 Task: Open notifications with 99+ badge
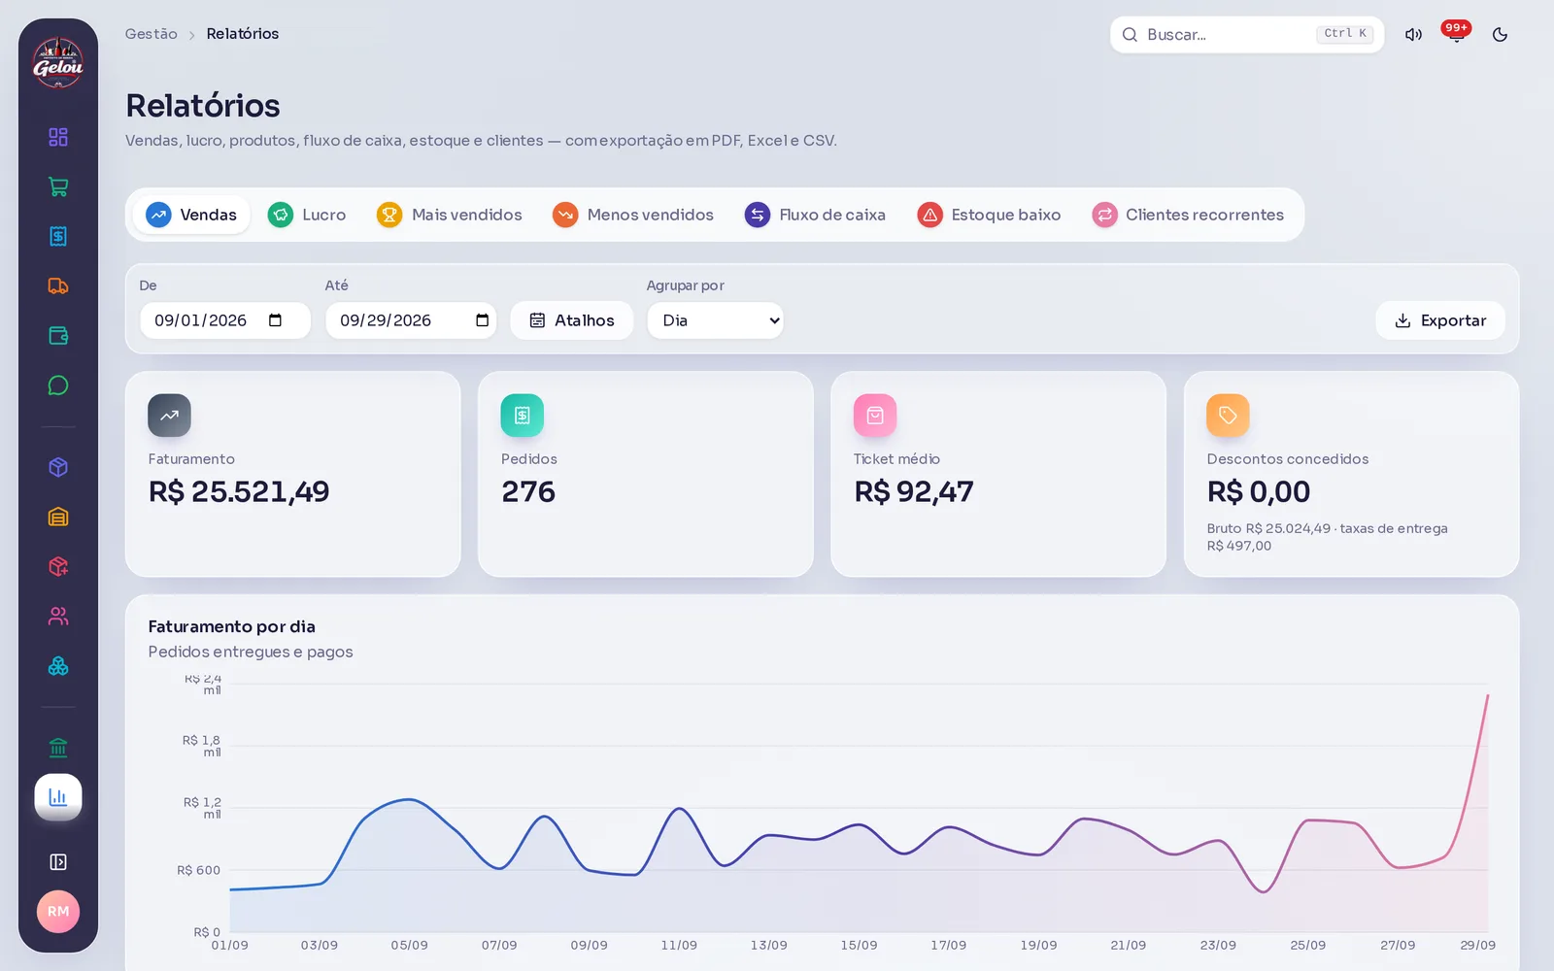point(1456,34)
